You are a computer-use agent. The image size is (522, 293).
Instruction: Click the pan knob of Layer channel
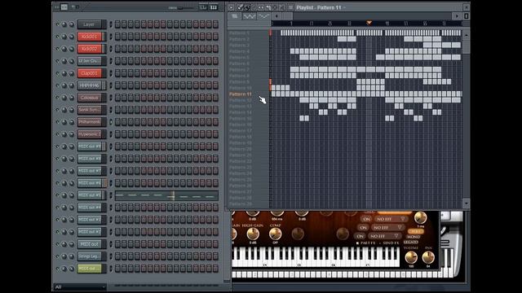pos(64,24)
